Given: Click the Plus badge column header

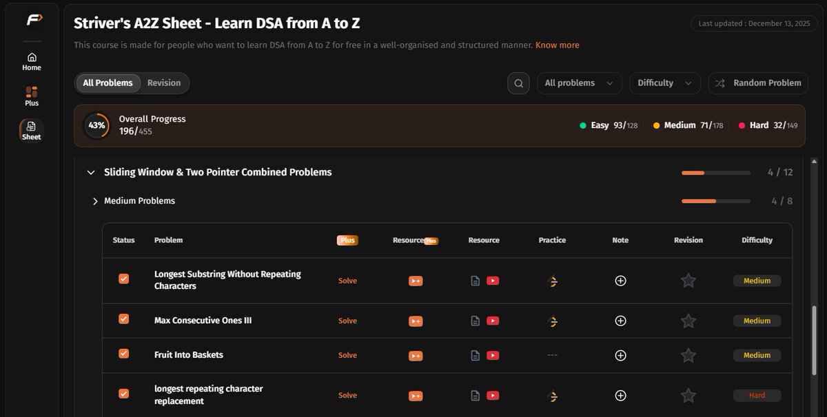Looking at the screenshot, I should coord(347,240).
